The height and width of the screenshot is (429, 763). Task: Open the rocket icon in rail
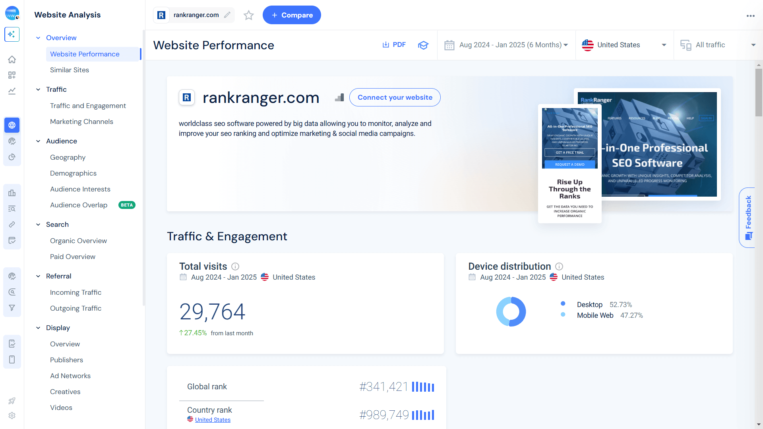point(12,401)
